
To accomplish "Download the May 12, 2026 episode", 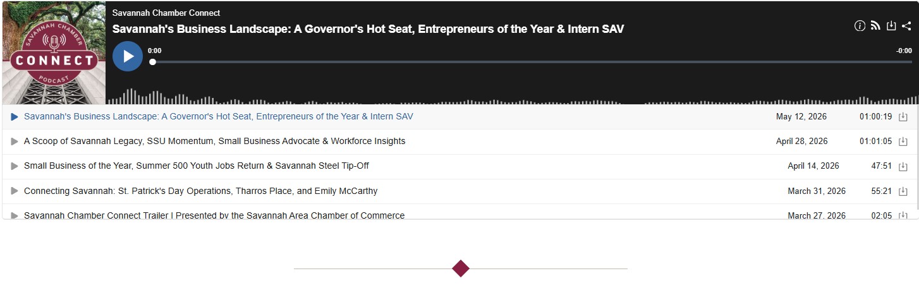I will pos(903,117).
